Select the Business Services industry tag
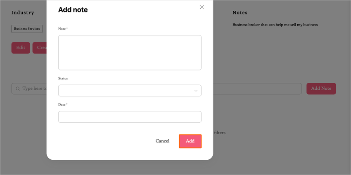351x175 pixels. point(27,29)
